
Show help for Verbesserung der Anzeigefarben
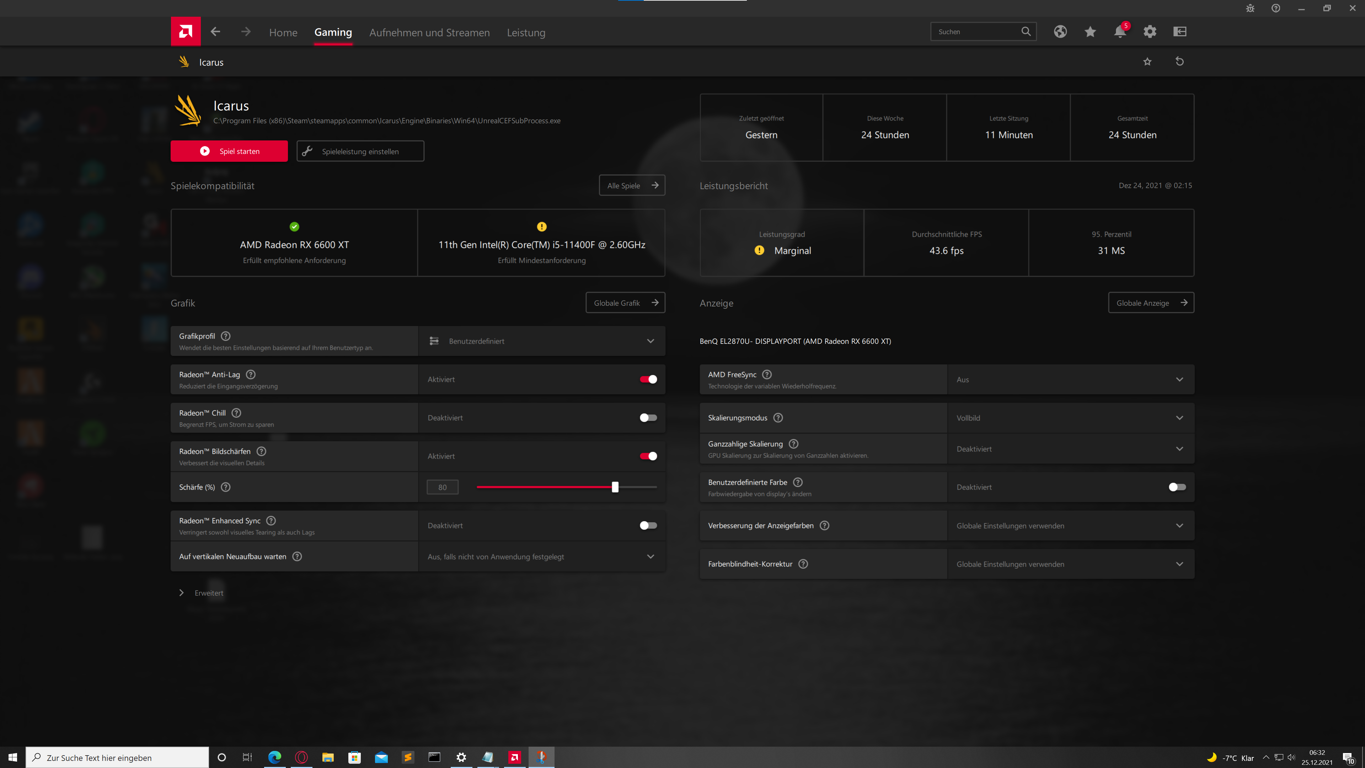pos(825,525)
